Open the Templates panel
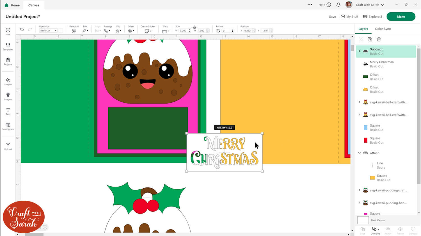 (x=8, y=47)
